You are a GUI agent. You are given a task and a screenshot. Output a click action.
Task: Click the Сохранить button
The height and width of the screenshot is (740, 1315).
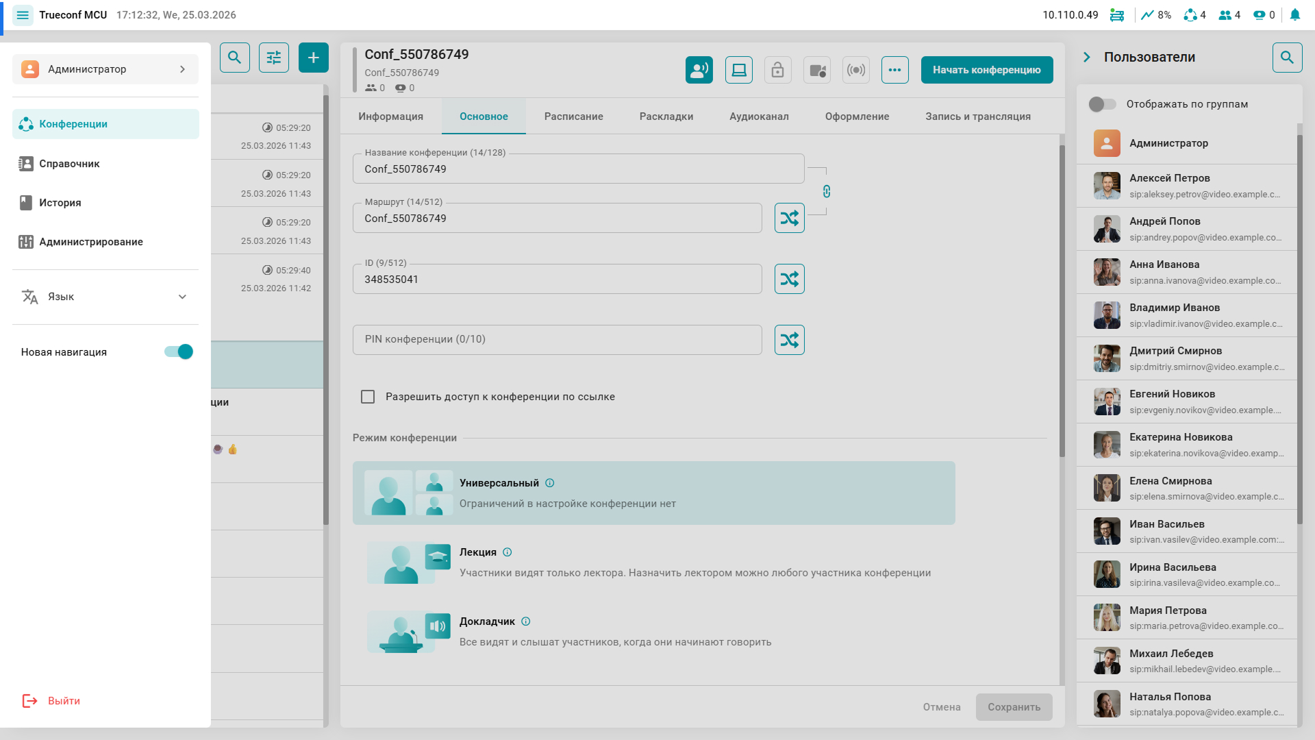pyautogui.click(x=1014, y=707)
